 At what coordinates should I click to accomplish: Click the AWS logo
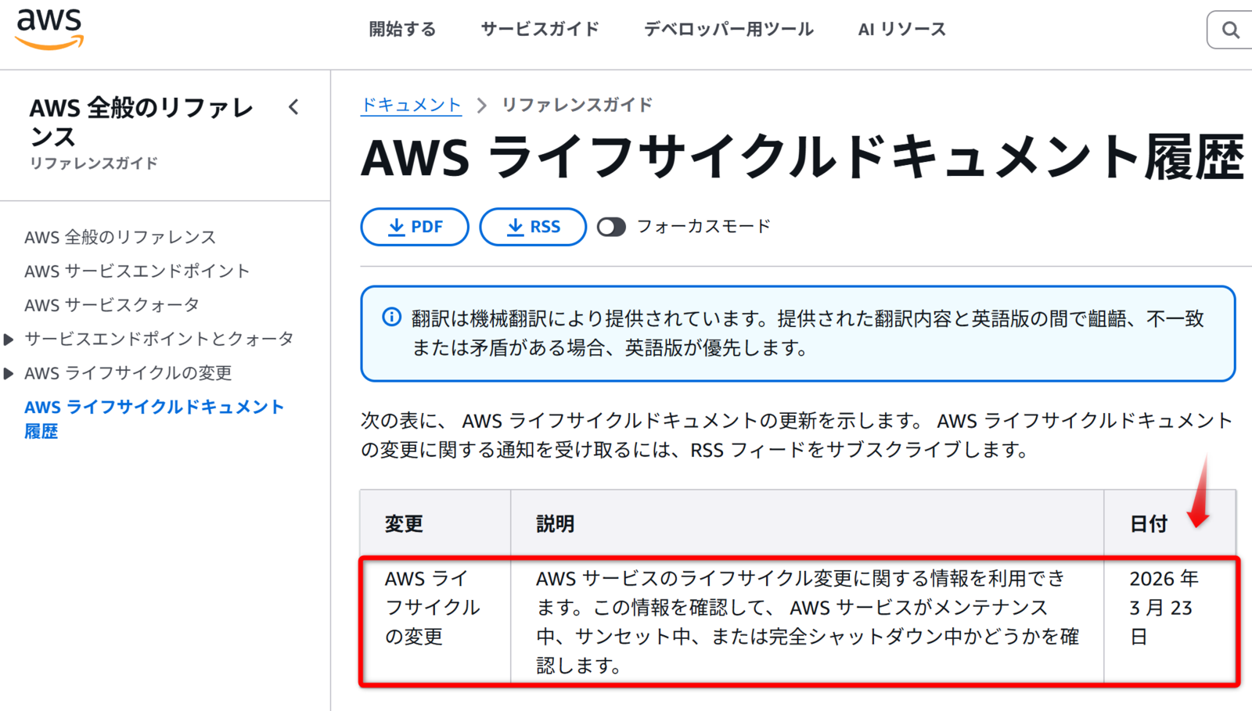(x=49, y=30)
